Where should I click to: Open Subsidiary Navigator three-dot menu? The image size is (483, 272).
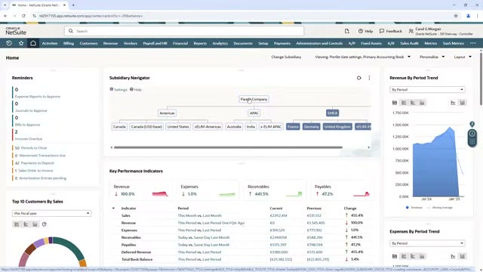click(x=369, y=78)
